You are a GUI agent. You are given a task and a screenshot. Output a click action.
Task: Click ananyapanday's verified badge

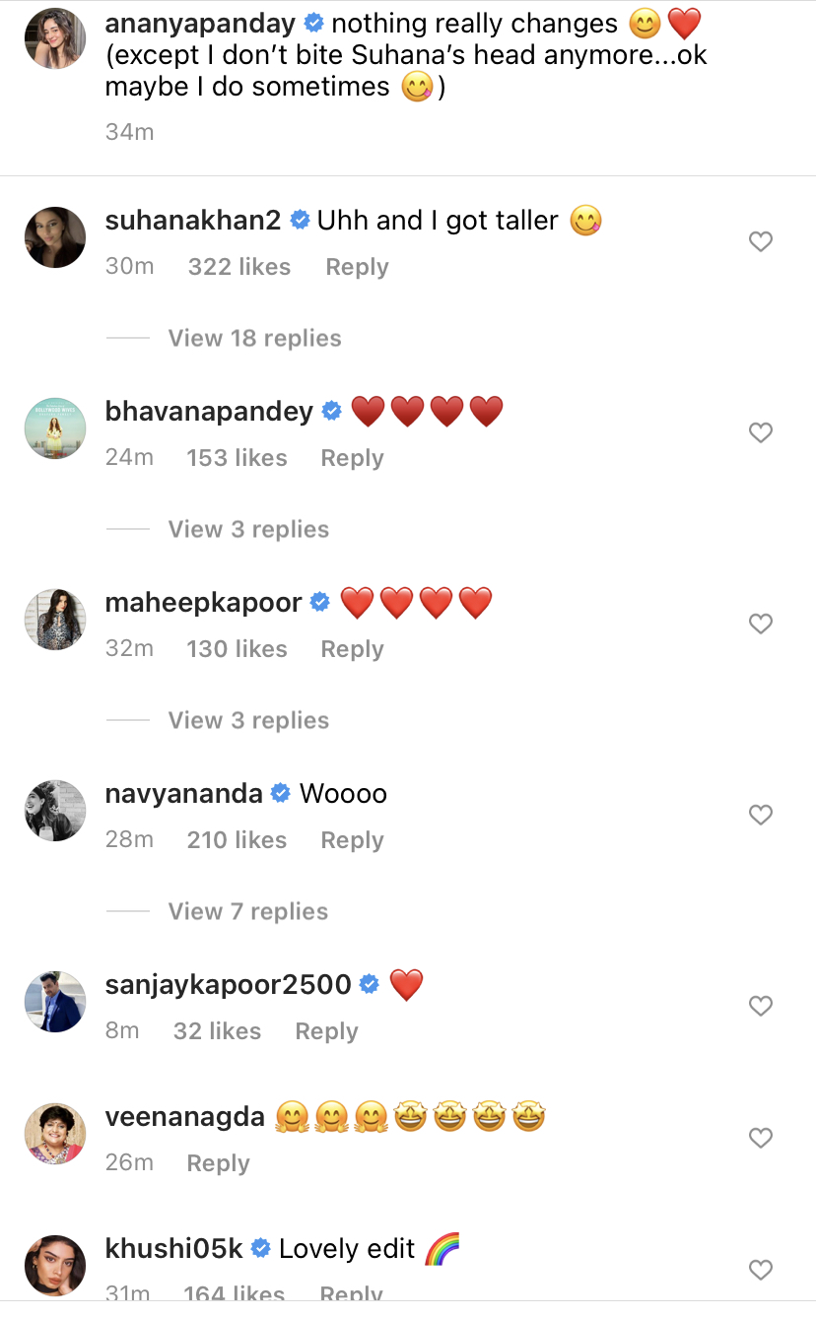click(x=314, y=23)
